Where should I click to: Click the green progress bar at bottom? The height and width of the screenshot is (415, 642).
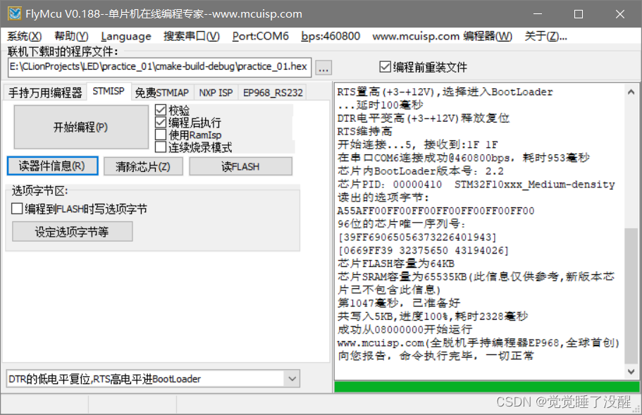point(486,386)
